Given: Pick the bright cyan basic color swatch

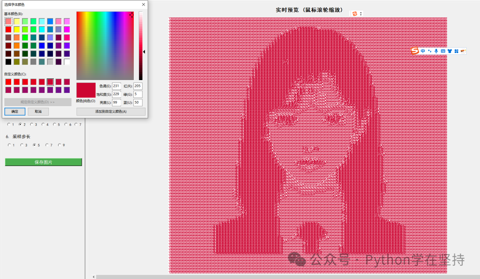Looking at the screenshot, I should (x=42, y=29).
